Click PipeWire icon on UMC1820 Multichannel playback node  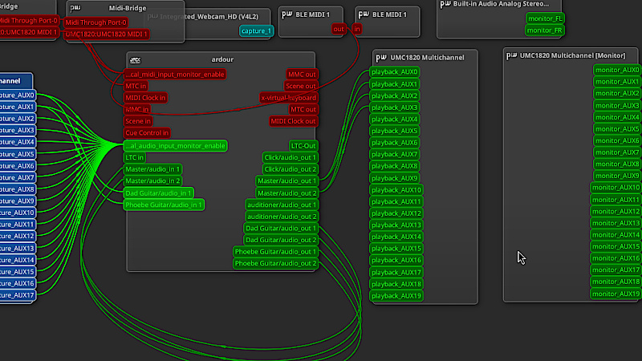(381, 57)
